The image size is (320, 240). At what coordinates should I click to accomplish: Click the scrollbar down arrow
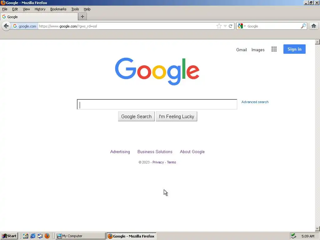point(317,229)
